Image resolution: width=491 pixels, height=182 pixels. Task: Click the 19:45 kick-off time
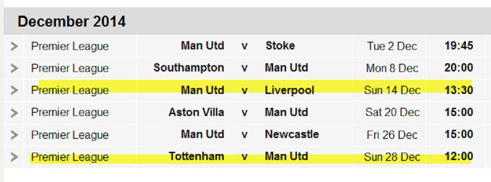tap(459, 46)
